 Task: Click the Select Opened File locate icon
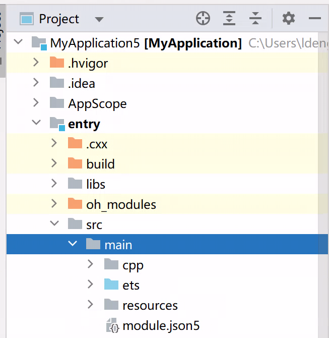click(x=203, y=19)
